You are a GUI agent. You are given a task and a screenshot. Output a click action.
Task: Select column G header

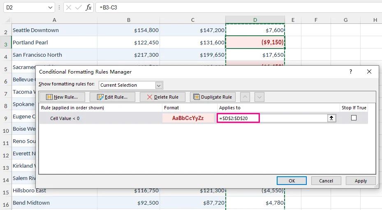pyautogui.click(x=346, y=20)
